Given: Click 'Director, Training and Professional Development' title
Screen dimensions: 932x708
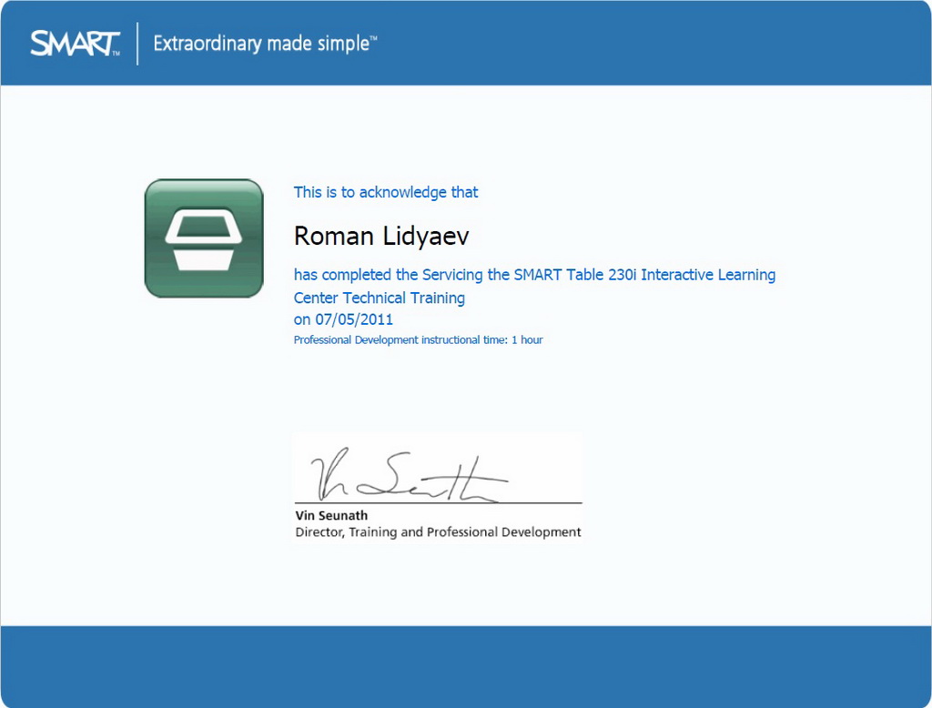Looking at the screenshot, I should [x=438, y=532].
